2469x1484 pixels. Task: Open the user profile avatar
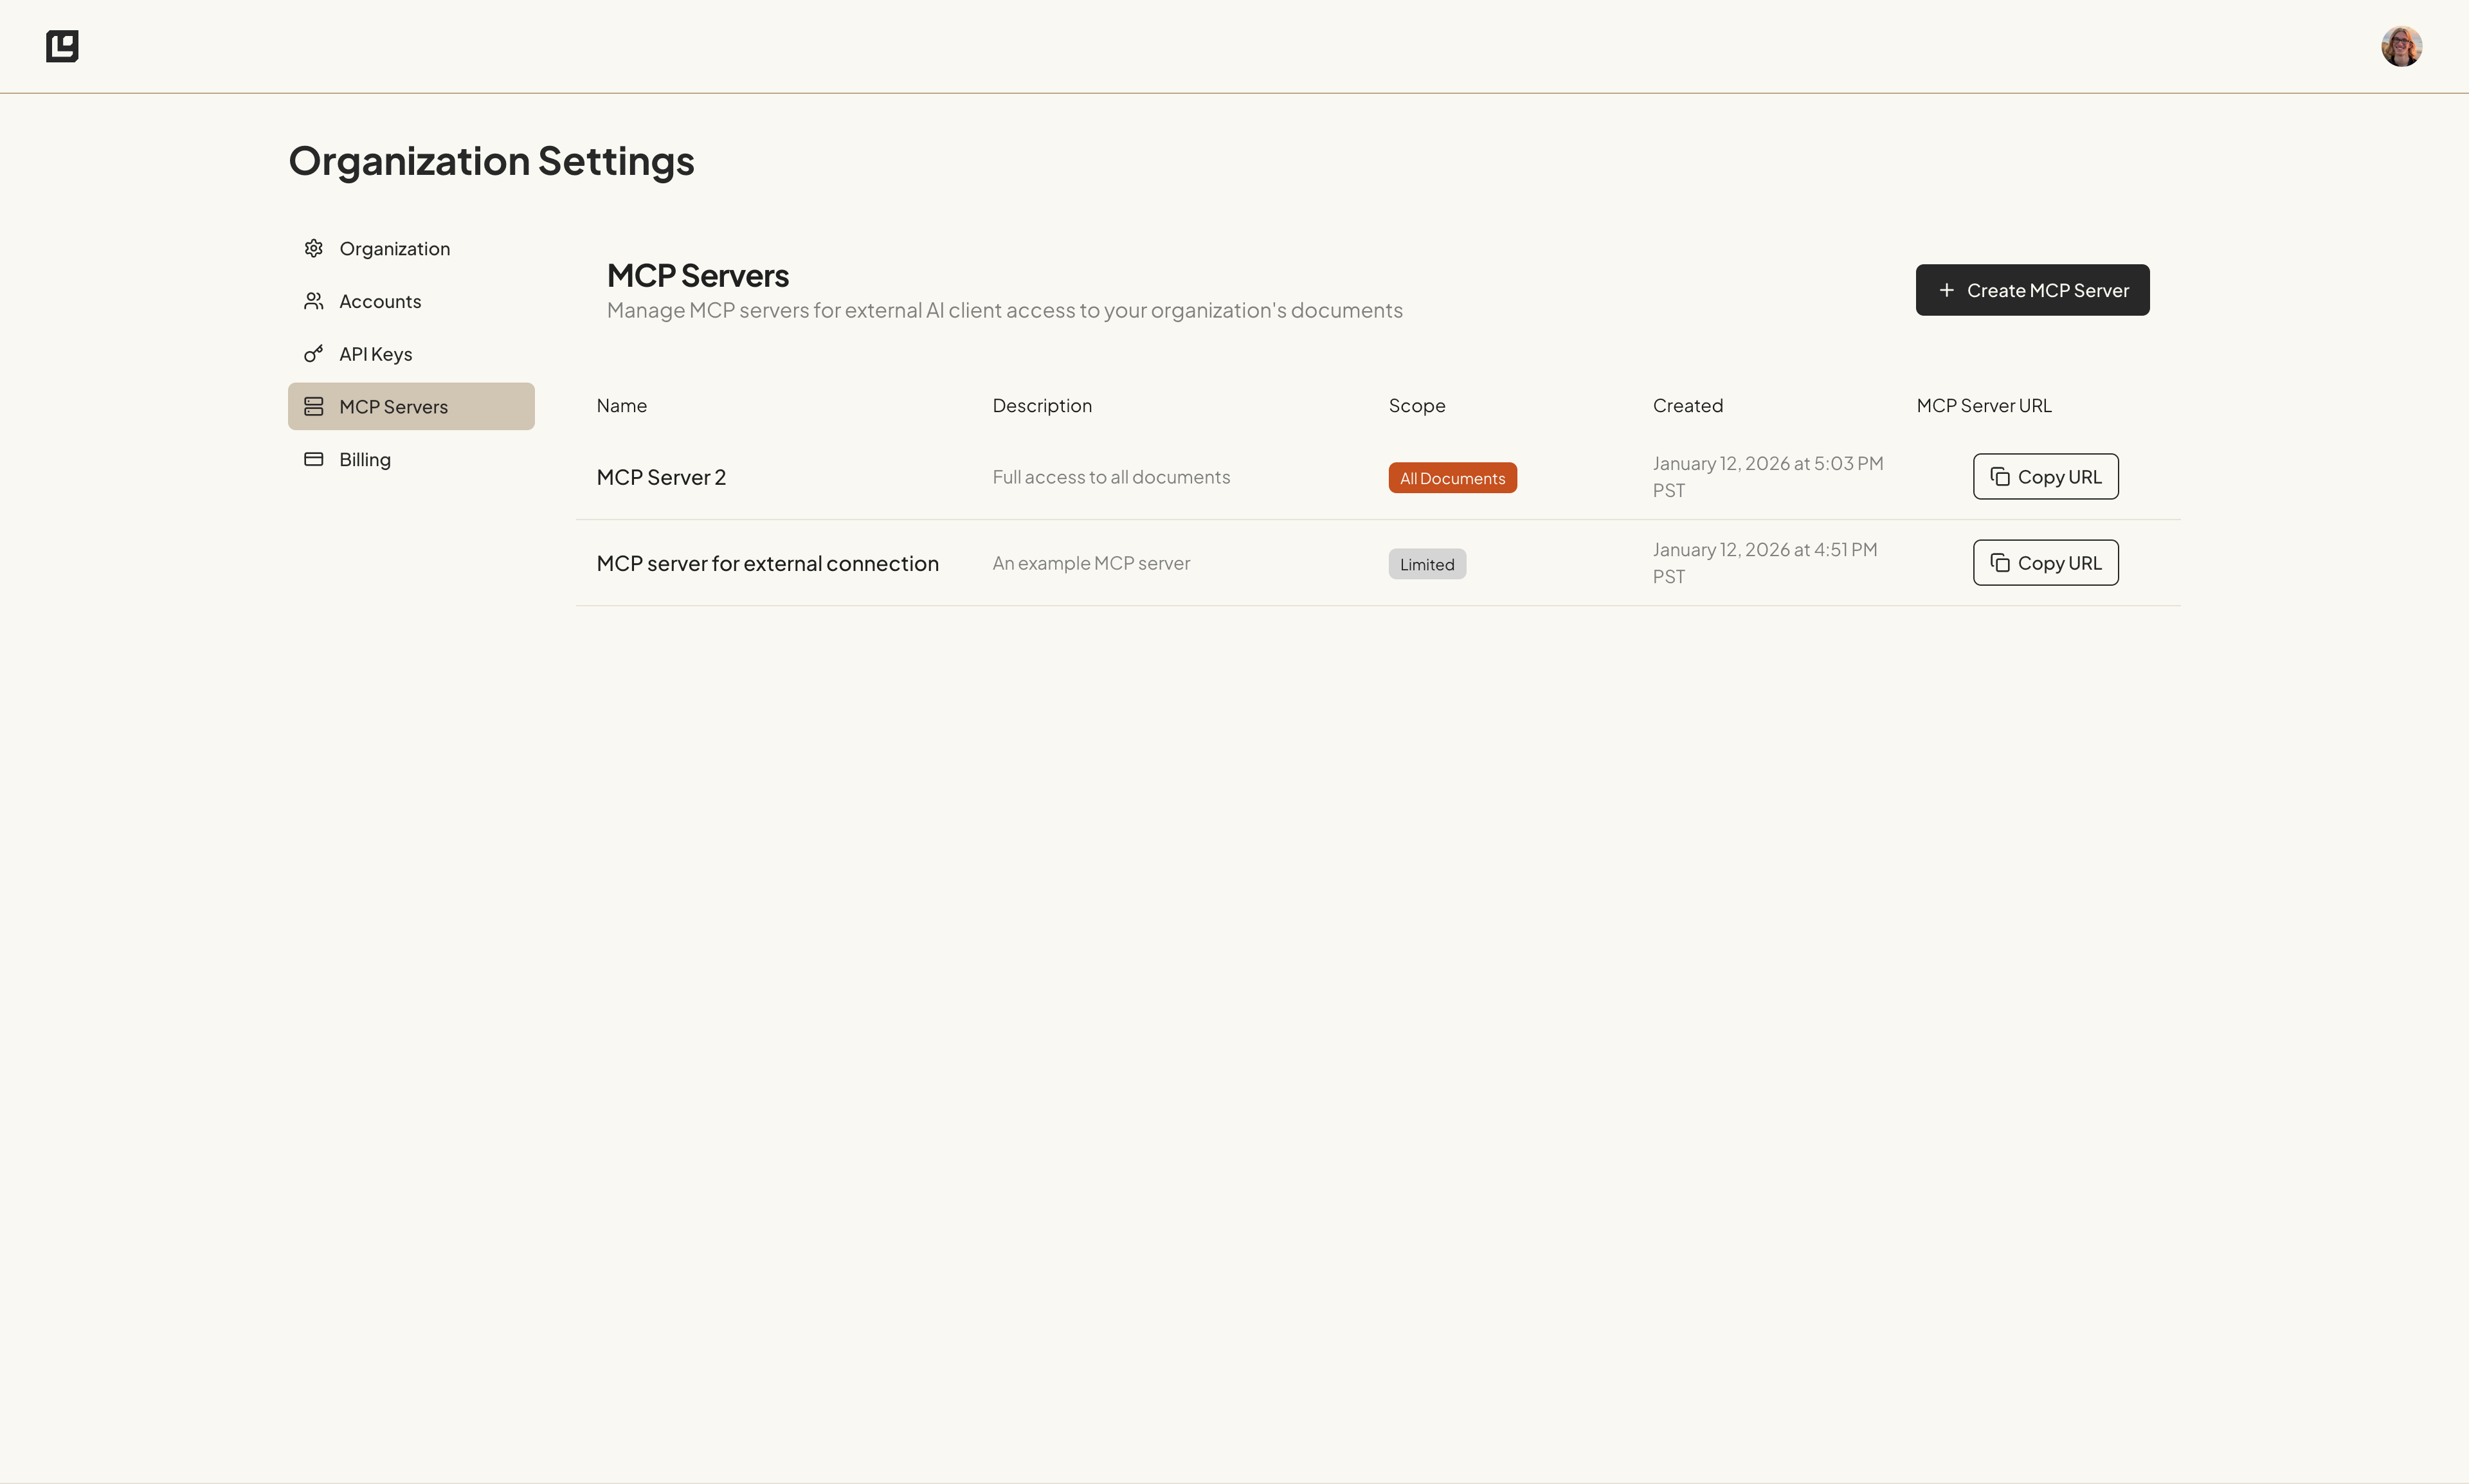[2402, 45]
